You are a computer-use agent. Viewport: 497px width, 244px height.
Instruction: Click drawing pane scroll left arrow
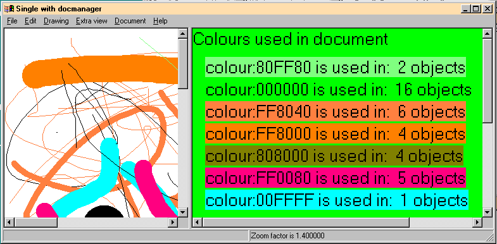pos(9,222)
